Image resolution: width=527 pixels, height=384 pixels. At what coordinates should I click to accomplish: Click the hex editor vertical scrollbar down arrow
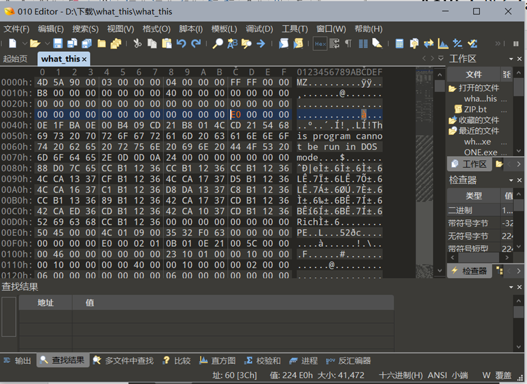pos(440,271)
